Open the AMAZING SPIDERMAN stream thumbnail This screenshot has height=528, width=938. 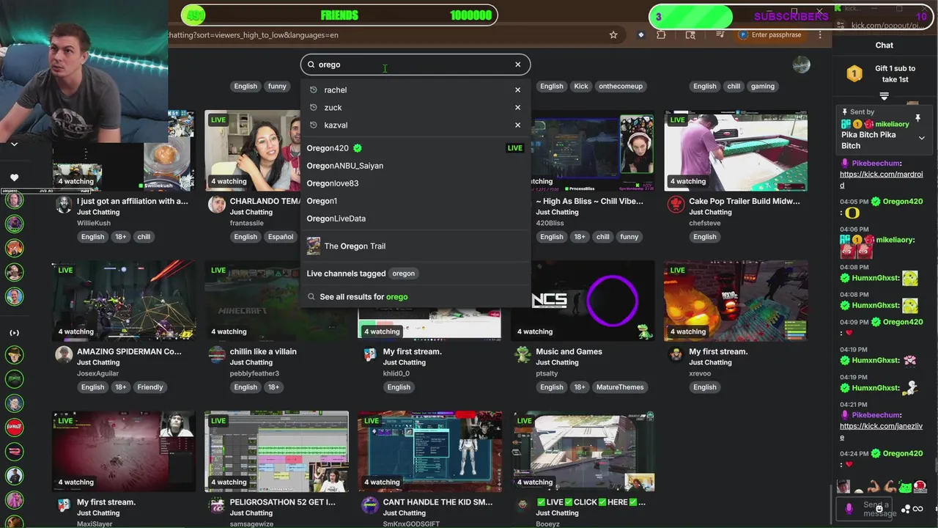point(123,301)
